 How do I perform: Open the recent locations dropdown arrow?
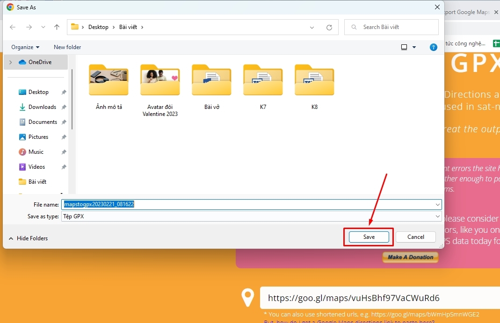(43, 27)
